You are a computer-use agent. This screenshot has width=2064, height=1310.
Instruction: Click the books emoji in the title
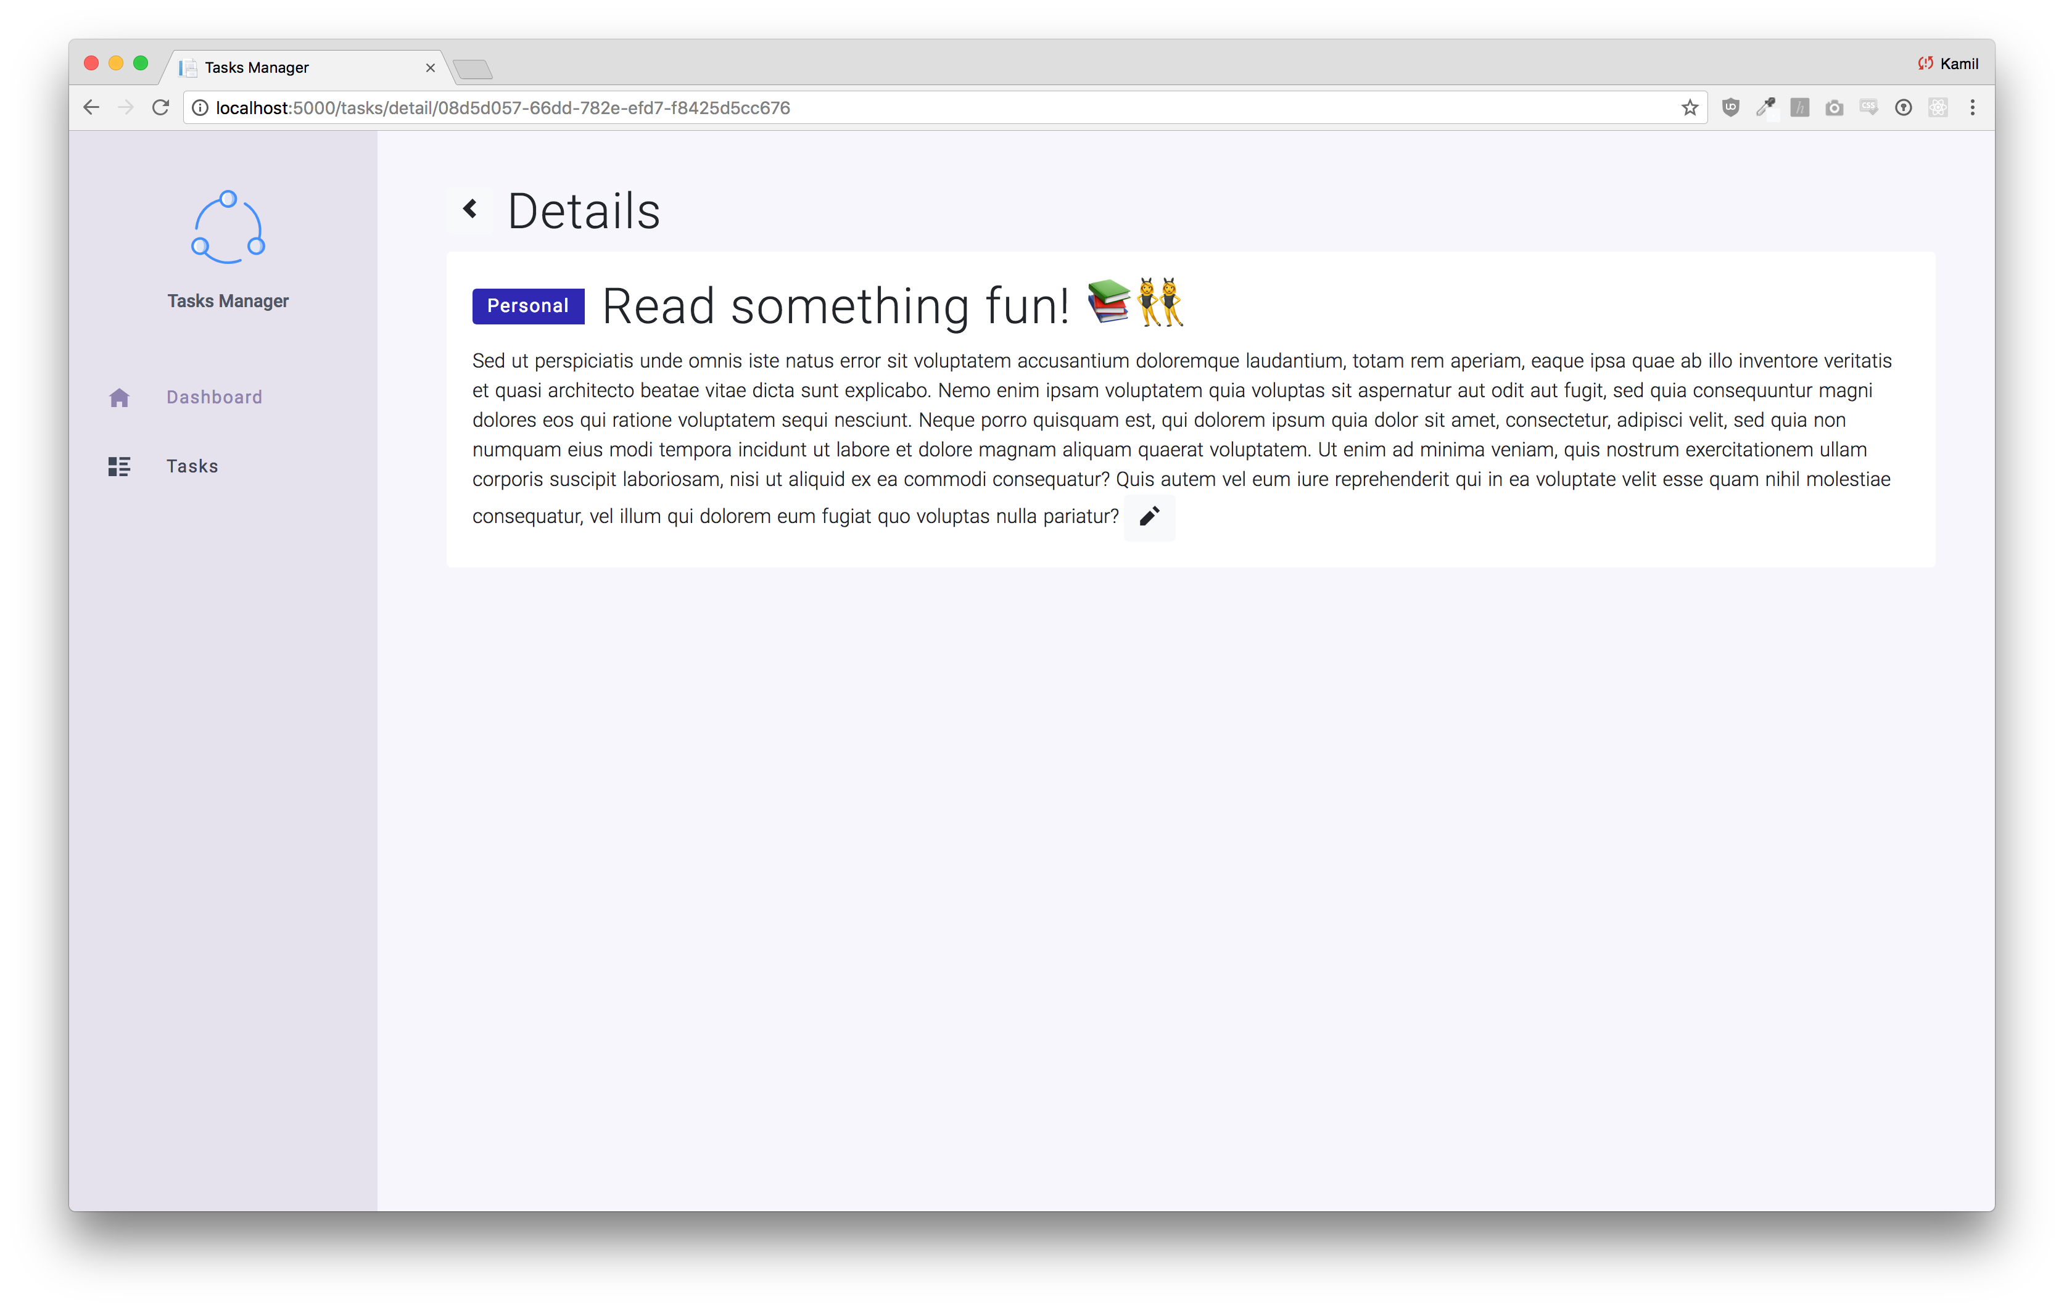pyautogui.click(x=1109, y=302)
